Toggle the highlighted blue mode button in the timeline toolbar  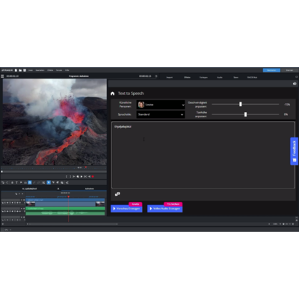click(30, 182)
